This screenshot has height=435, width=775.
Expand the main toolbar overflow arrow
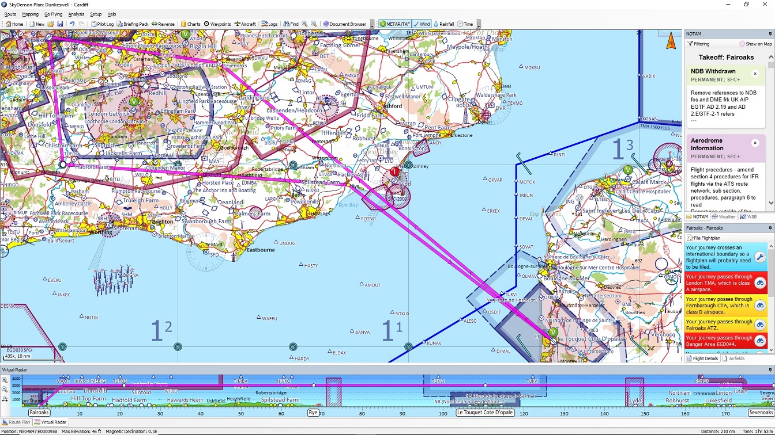click(372, 25)
